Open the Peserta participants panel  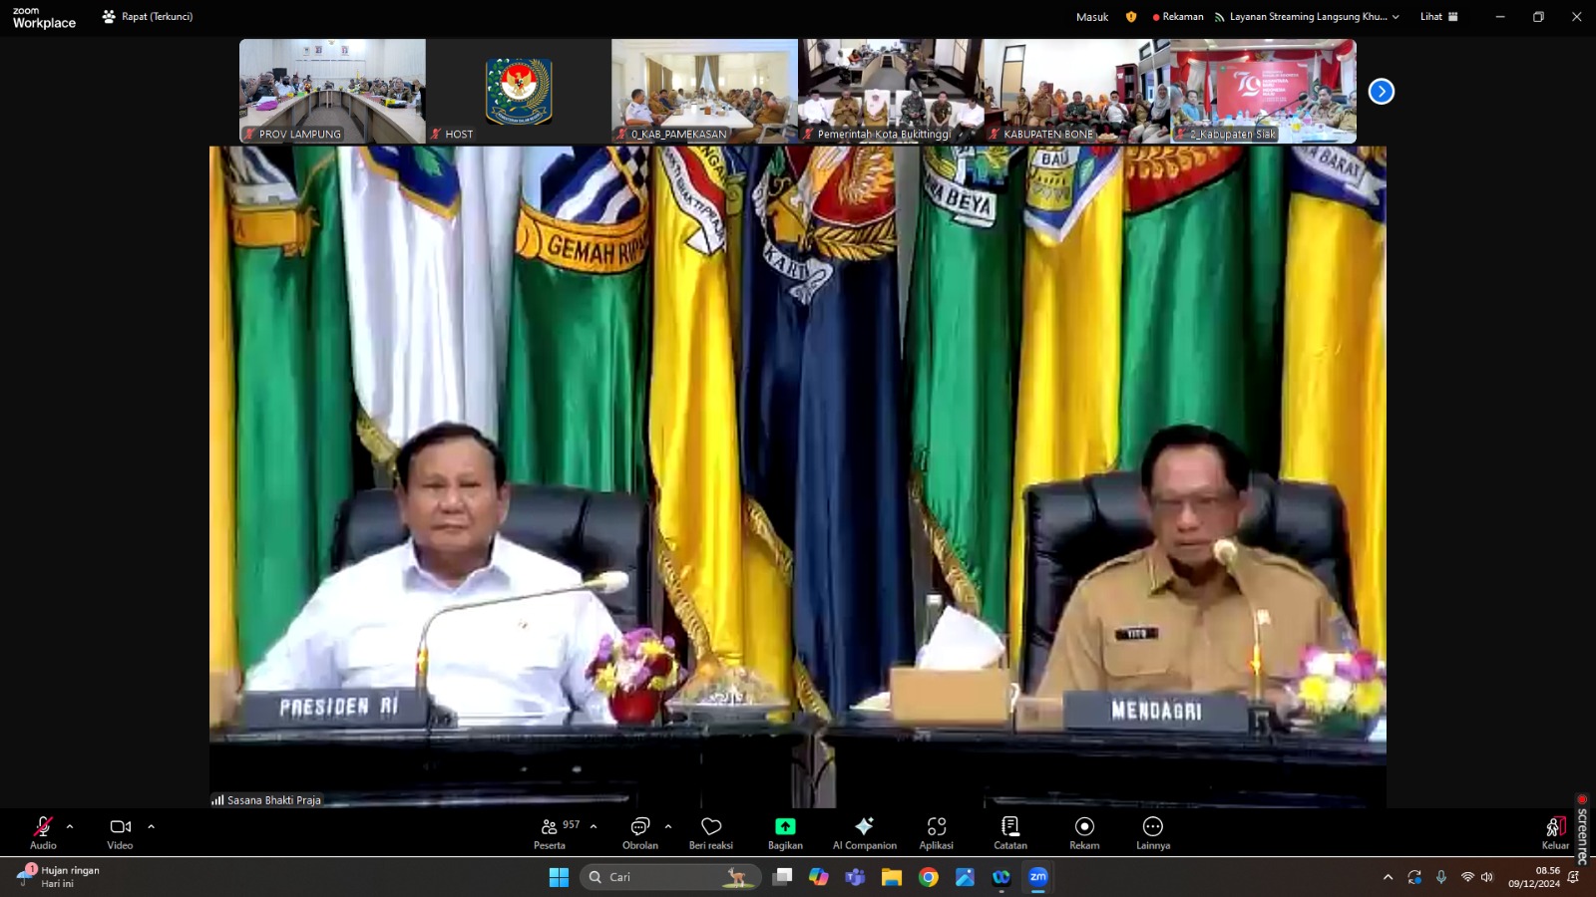click(x=550, y=833)
